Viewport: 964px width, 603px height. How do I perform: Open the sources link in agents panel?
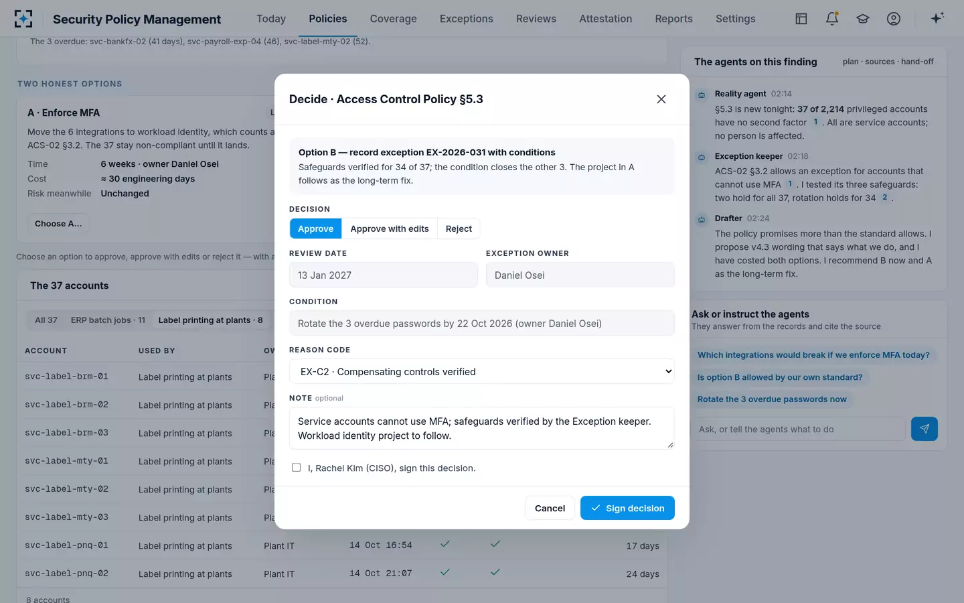[x=880, y=62]
